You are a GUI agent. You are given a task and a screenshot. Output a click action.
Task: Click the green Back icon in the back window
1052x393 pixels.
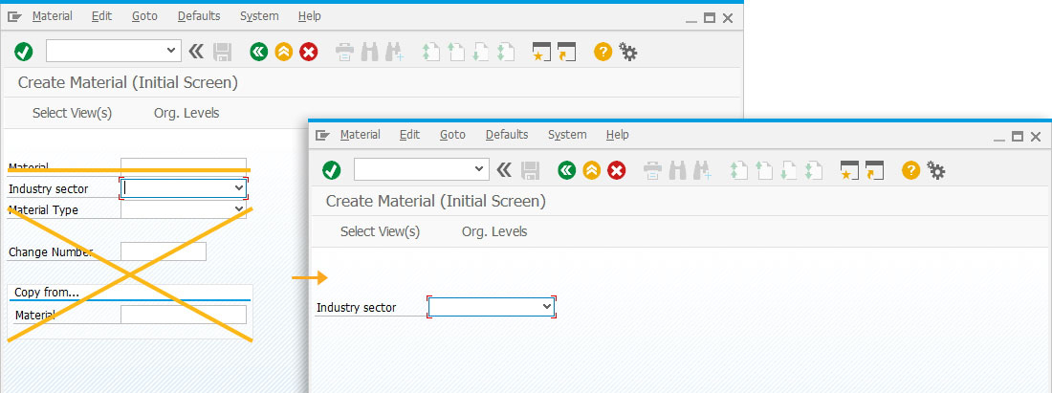[259, 52]
